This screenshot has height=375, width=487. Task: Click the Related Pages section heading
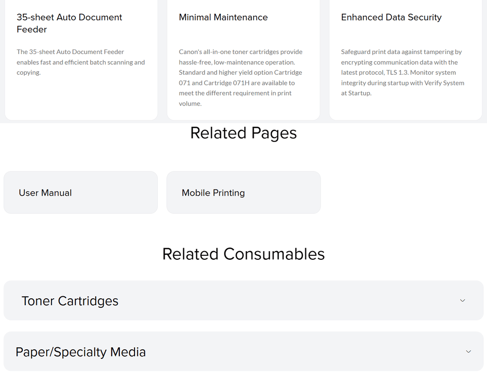click(x=244, y=133)
